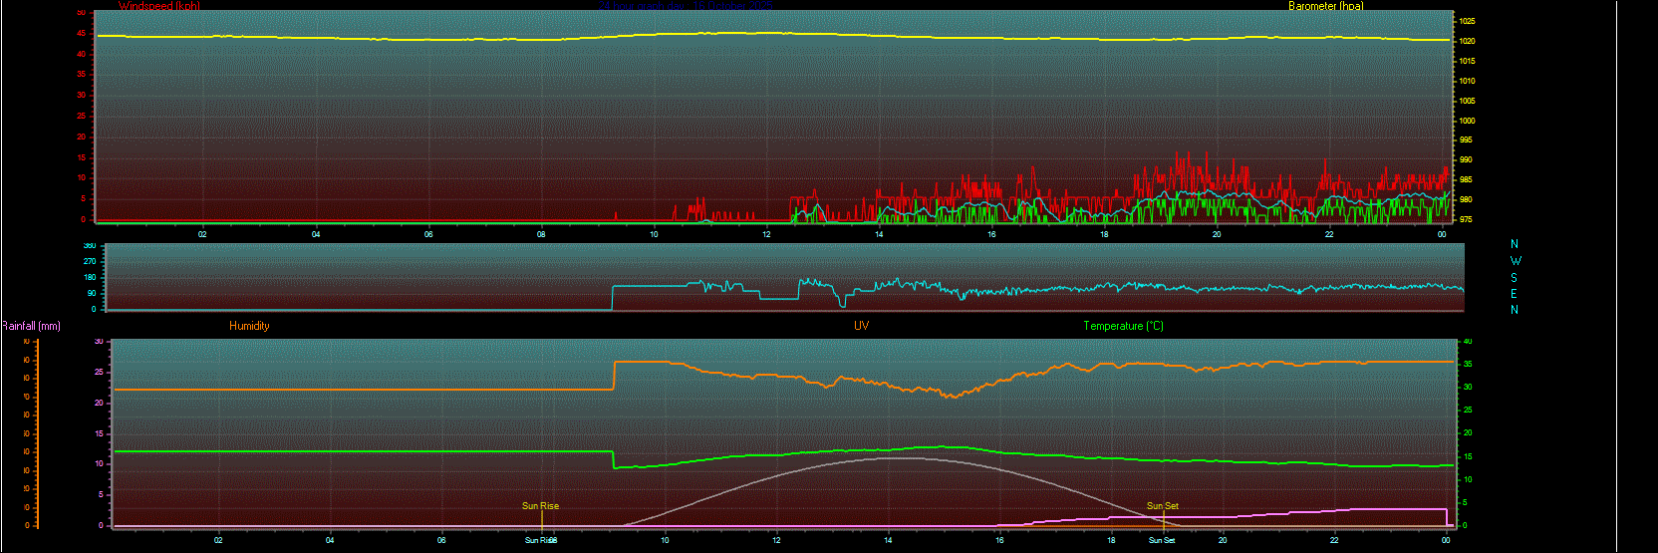The height and width of the screenshot is (553, 1658).
Task: Click the UV legend label
Action: tap(861, 326)
